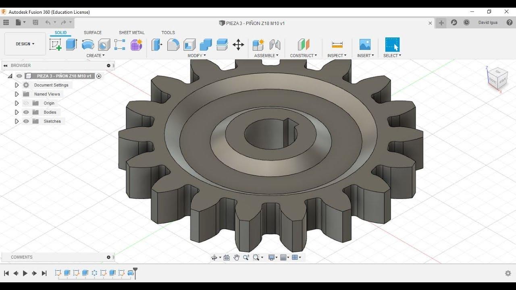This screenshot has height=290, width=516.
Task: Select the Pan hand tool
Action: tap(236, 257)
